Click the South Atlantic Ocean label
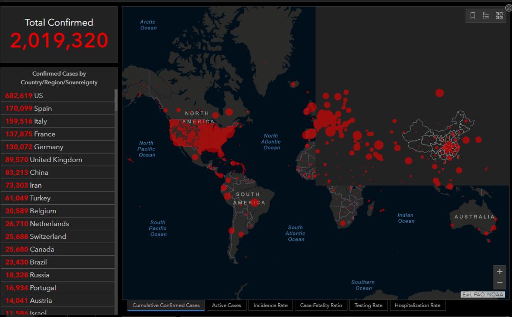The width and height of the screenshot is (512, 317). coord(295,234)
